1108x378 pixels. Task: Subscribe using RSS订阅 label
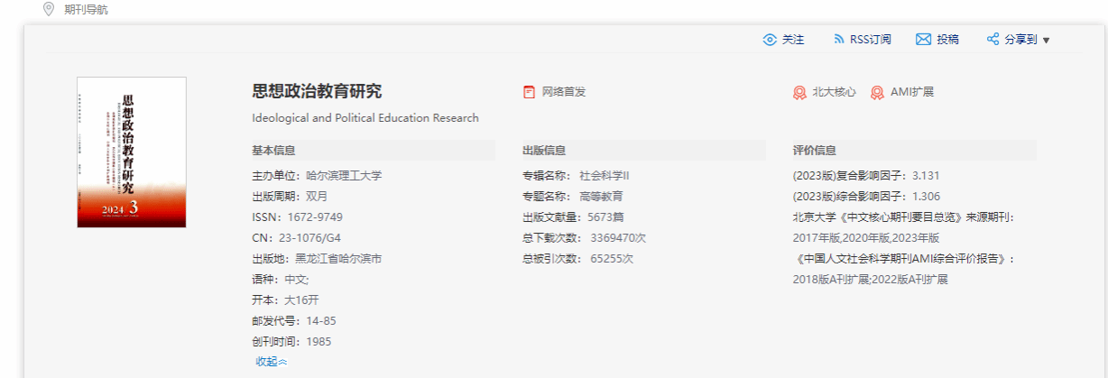[x=870, y=40]
